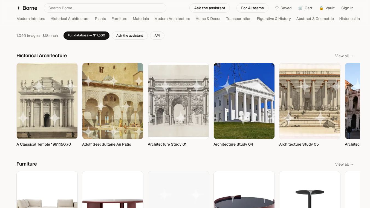Click the title Architecture Study 01

click(x=167, y=144)
